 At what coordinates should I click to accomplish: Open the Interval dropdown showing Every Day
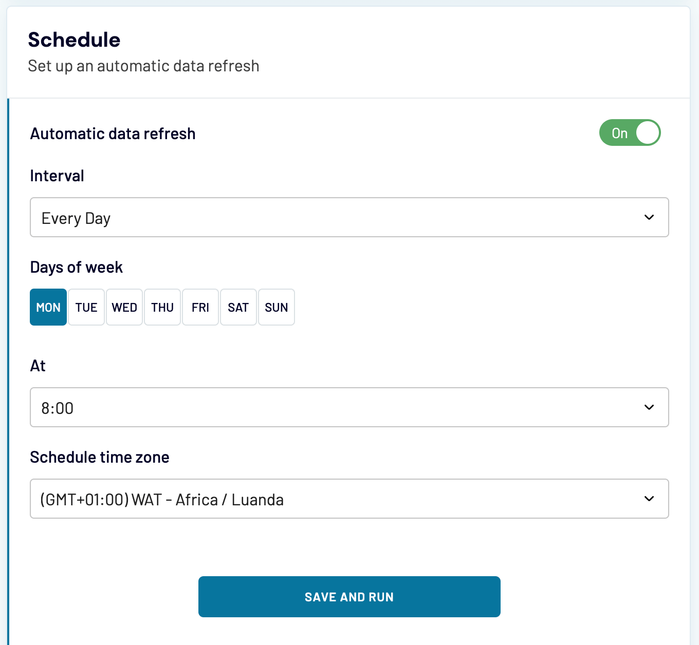tap(349, 217)
